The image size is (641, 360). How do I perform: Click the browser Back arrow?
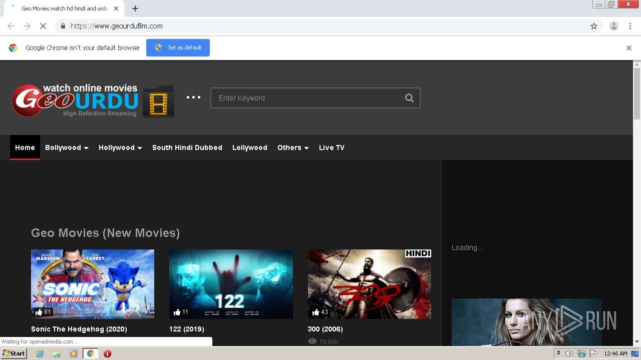point(11,26)
